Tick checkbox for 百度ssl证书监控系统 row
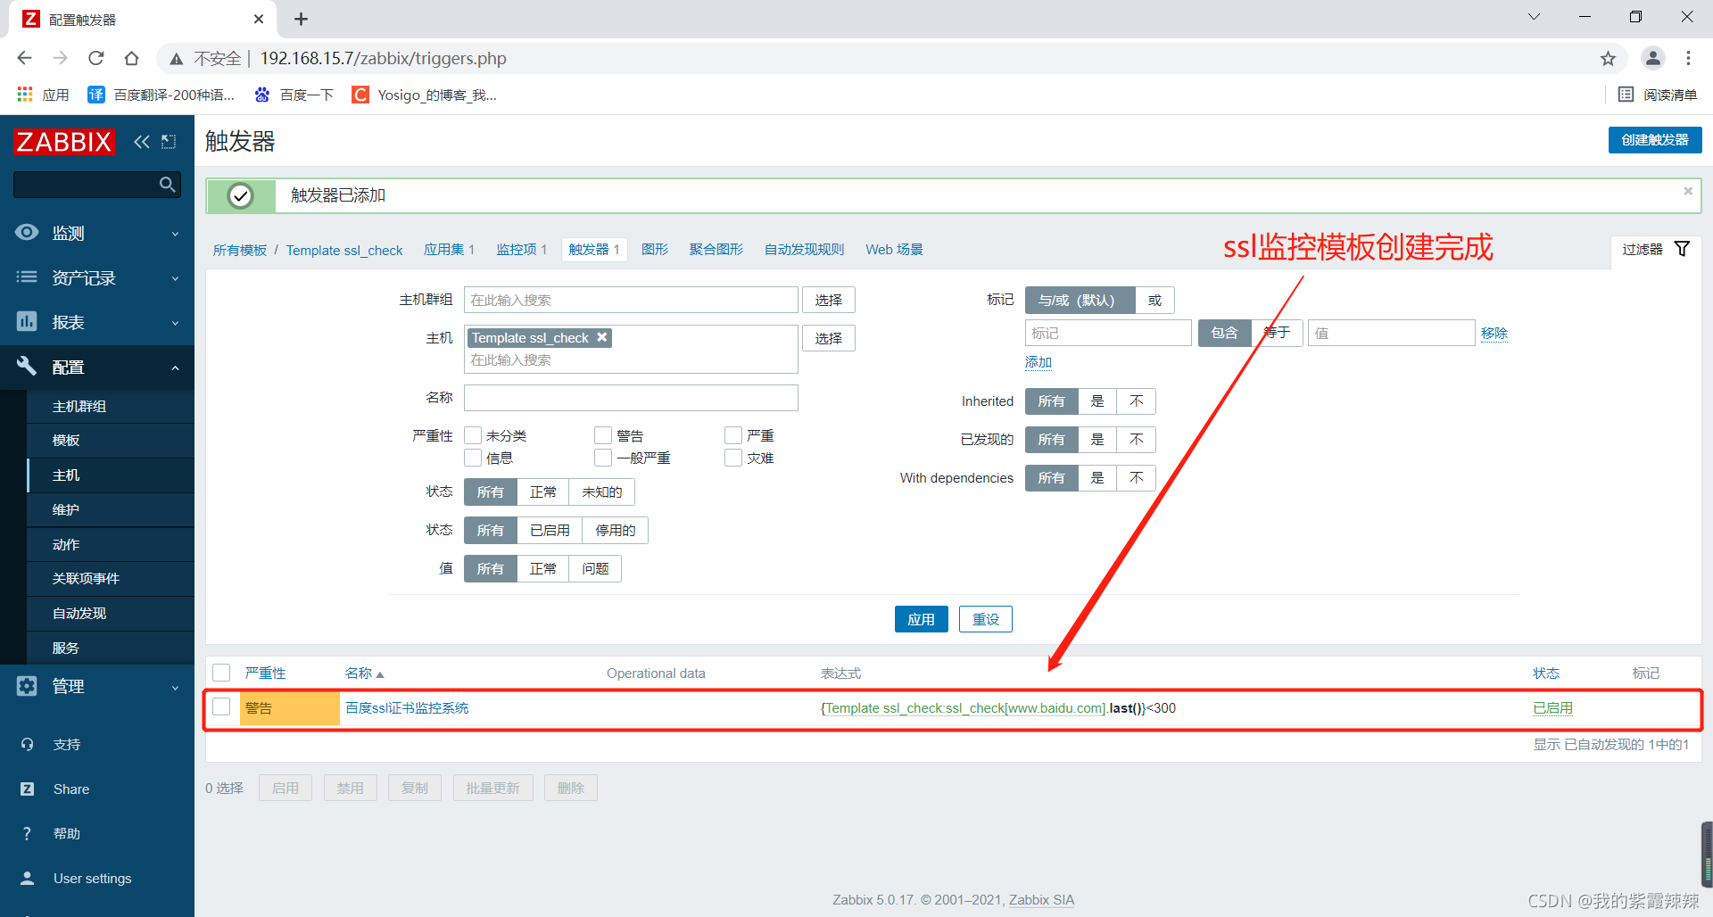The image size is (1713, 917). 221,707
